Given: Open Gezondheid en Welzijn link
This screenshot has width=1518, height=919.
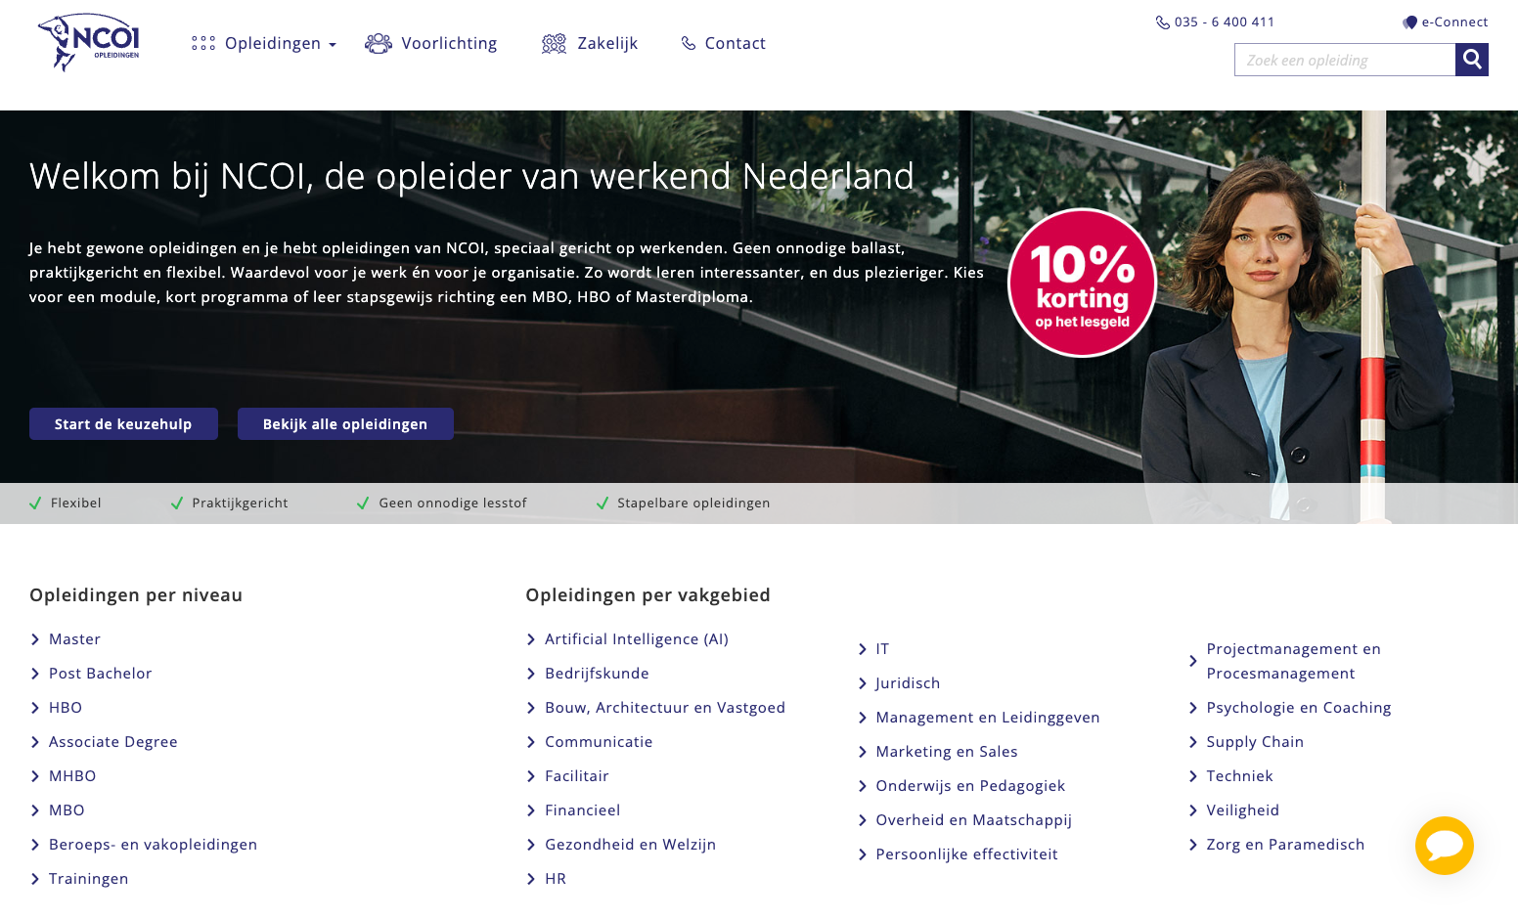Looking at the screenshot, I should 631,845.
